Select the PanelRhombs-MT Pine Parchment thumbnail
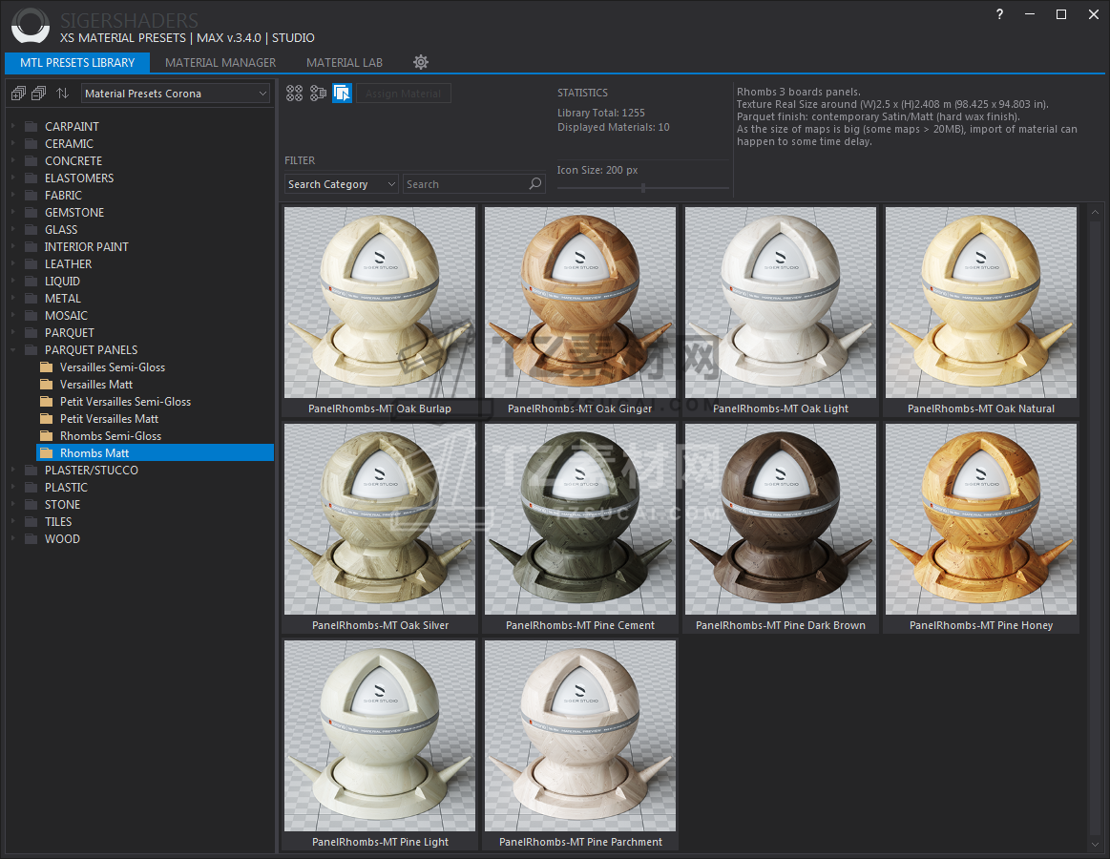Screen dimensions: 1110x859 pyautogui.click(x=580, y=736)
